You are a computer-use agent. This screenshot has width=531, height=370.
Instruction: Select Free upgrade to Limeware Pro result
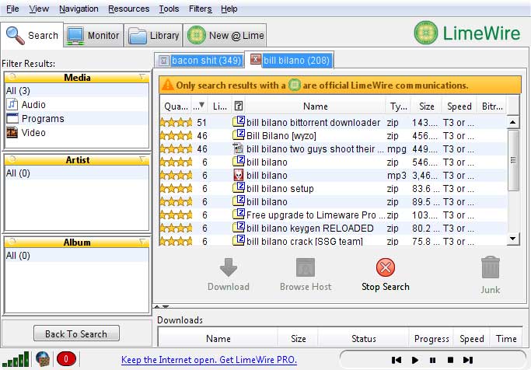point(334,215)
